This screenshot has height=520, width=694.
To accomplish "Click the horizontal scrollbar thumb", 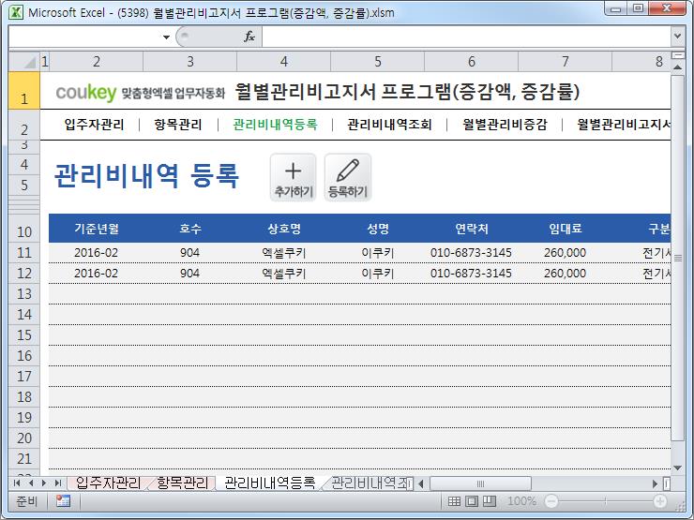I will click(x=481, y=483).
